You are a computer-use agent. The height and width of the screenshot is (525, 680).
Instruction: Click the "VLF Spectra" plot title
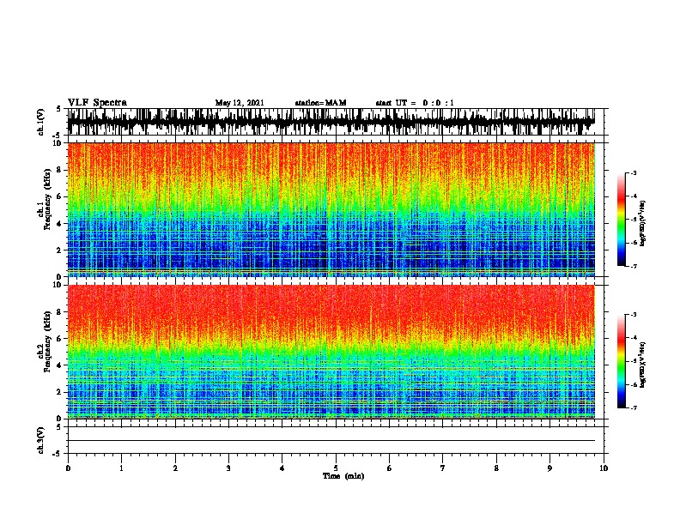97,103
